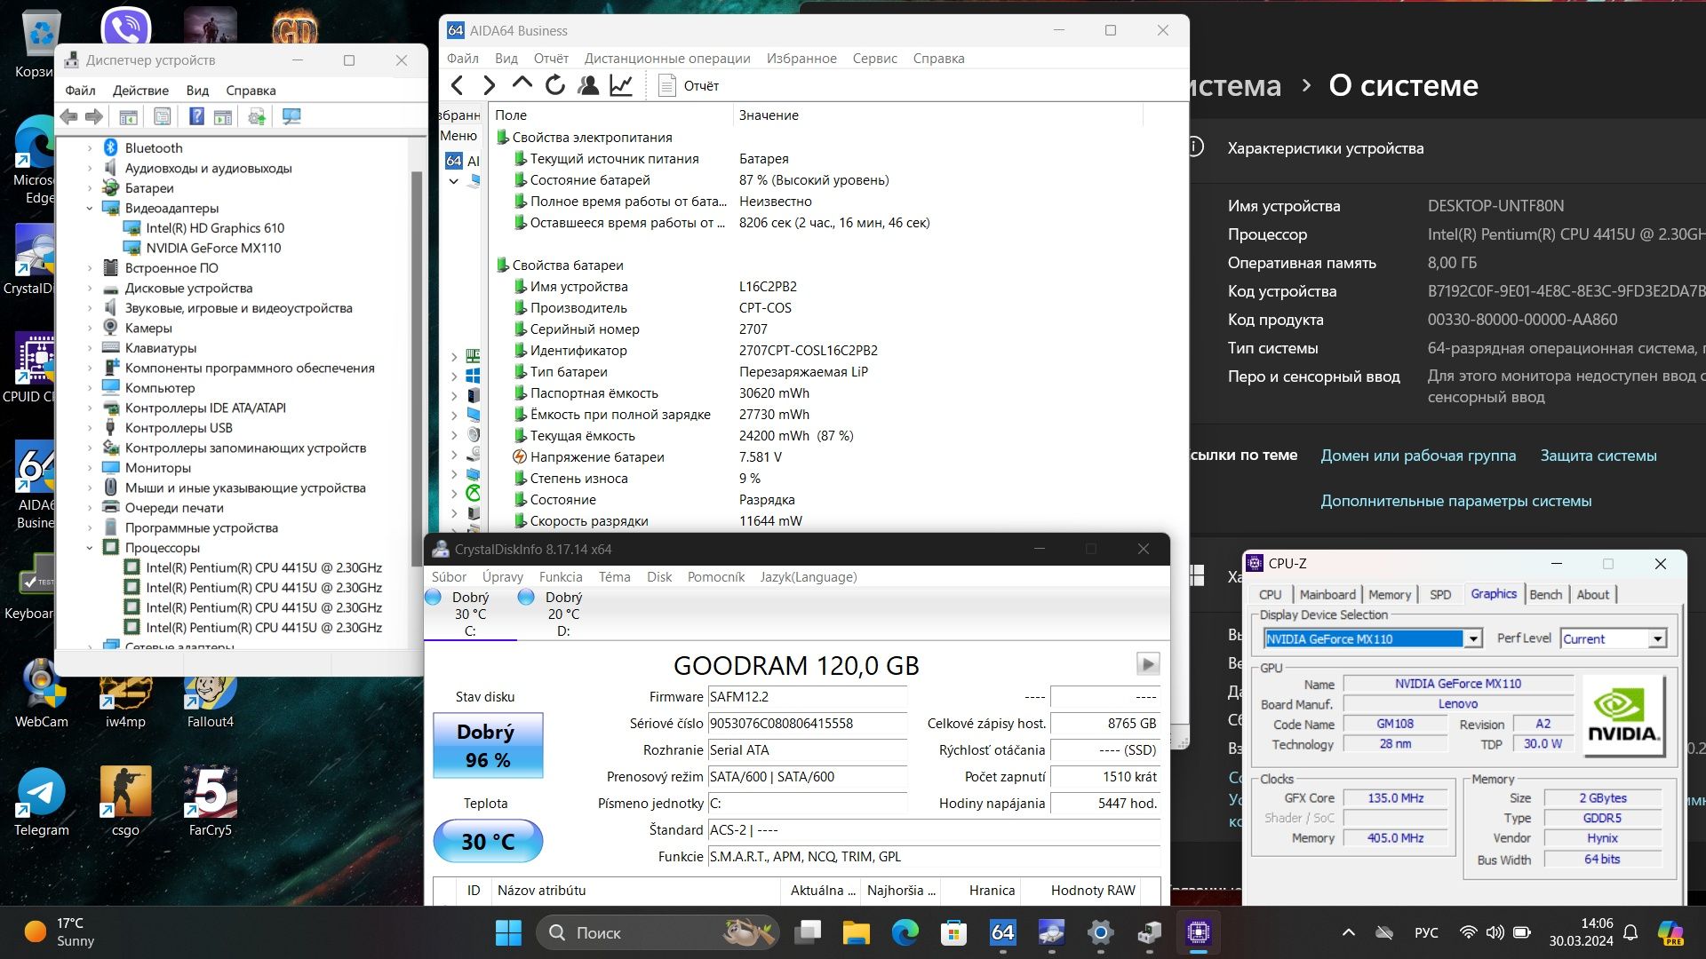Open CrystalDiskInfo Jazyk(Language) menu
Screen dimensions: 1706x959
click(809, 576)
